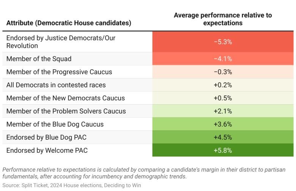Click the Member of the Squad label
The width and height of the screenshot is (296, 191).
[x=39, y=59]
